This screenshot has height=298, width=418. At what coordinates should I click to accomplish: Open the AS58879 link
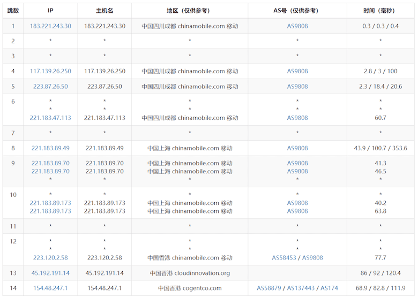(269, 288)
